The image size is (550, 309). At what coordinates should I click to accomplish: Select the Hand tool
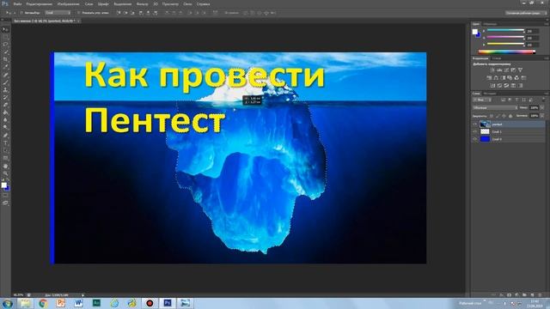tap(5, 166)
